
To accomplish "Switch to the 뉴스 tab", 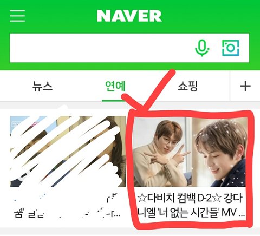I will [x=42, y=86].
